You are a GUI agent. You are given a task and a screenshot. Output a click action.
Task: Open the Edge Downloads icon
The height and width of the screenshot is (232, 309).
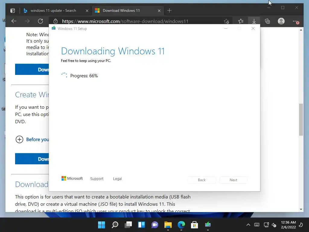point(254,21)
